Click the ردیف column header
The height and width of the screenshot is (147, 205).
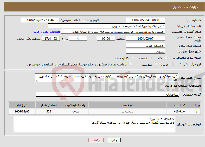click(x=197, y=105)
